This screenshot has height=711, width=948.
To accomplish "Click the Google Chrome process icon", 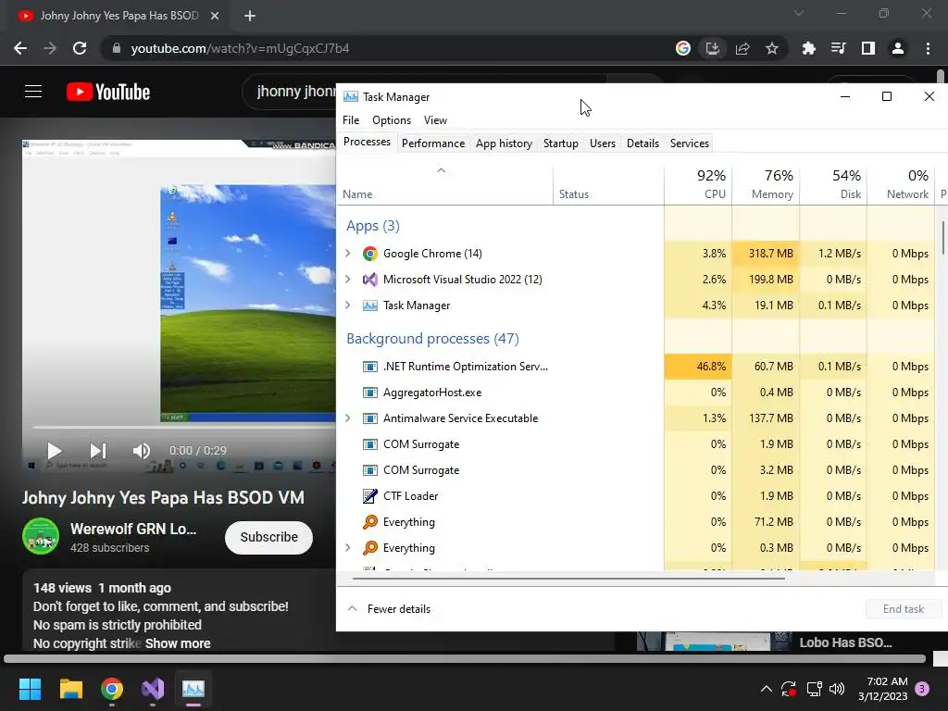I will coord(370,254).
